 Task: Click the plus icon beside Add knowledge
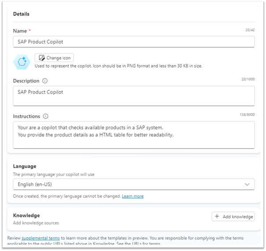pos(218,216)
